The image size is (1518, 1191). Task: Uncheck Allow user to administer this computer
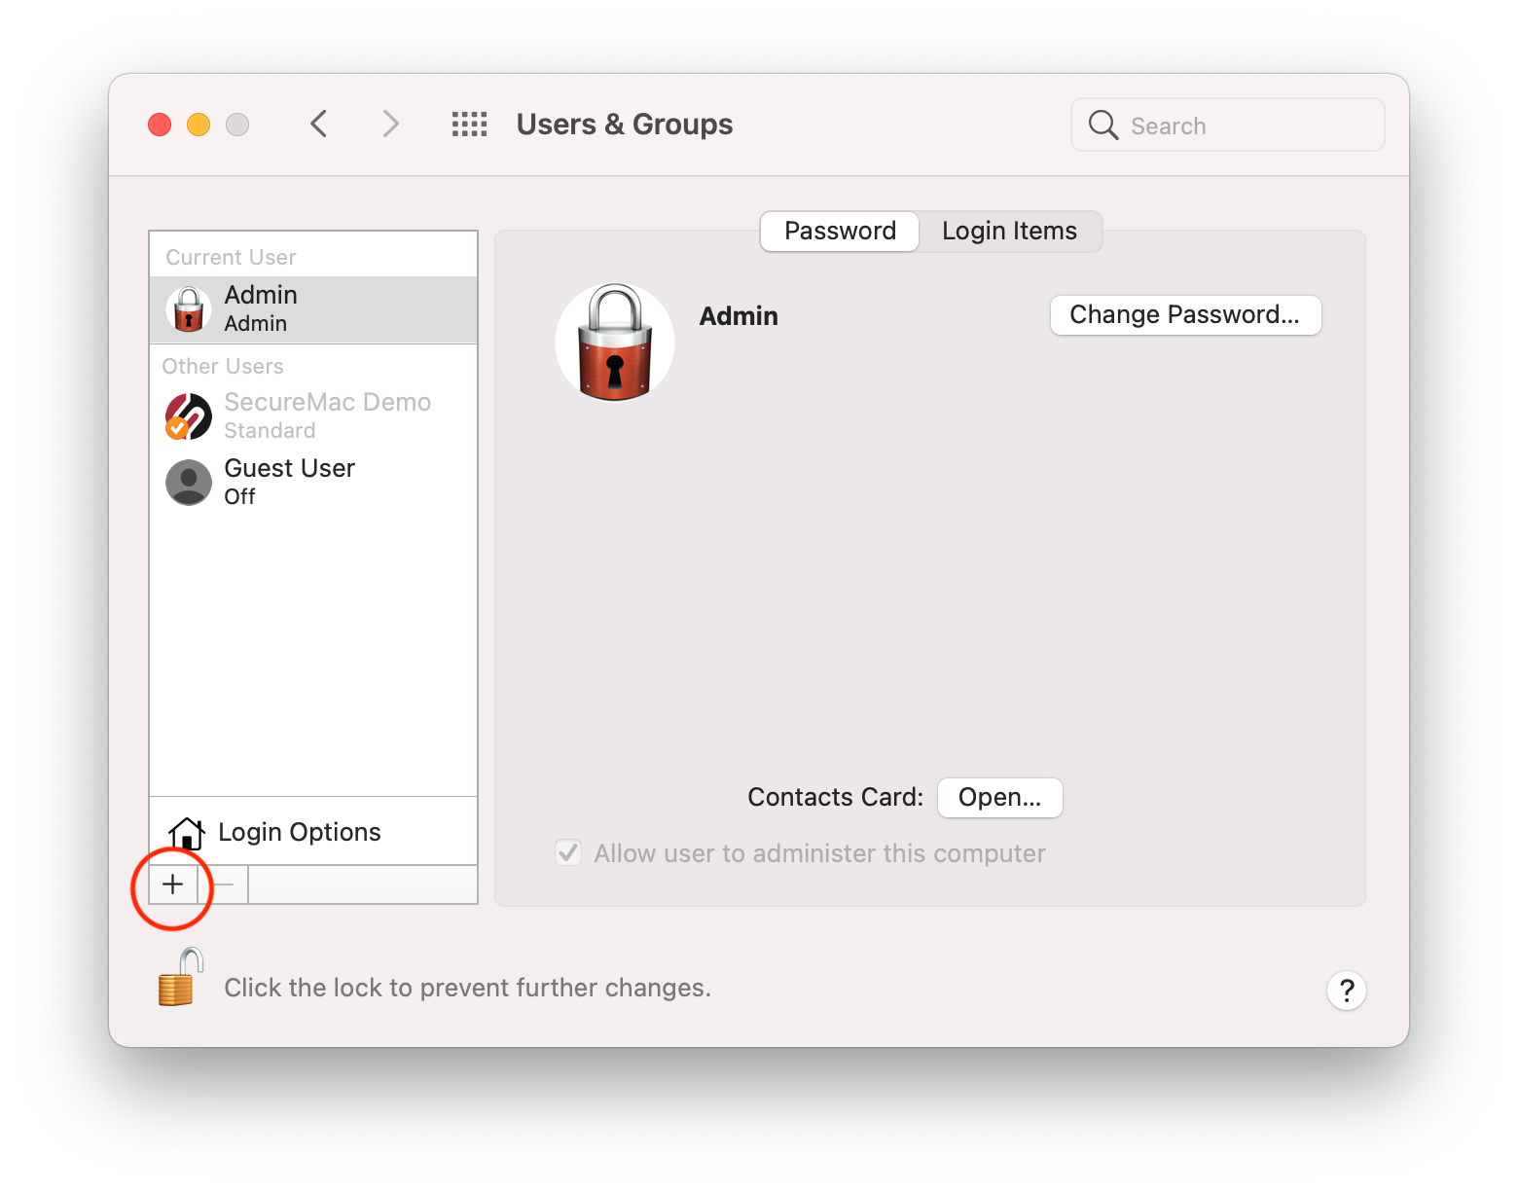(568, 852)
